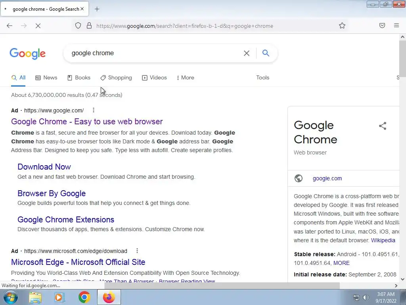Image resolution: width=406 pixels, height=305 pixels.
Task: Open the Wikipedia source link
Action: tap(383, 240)
